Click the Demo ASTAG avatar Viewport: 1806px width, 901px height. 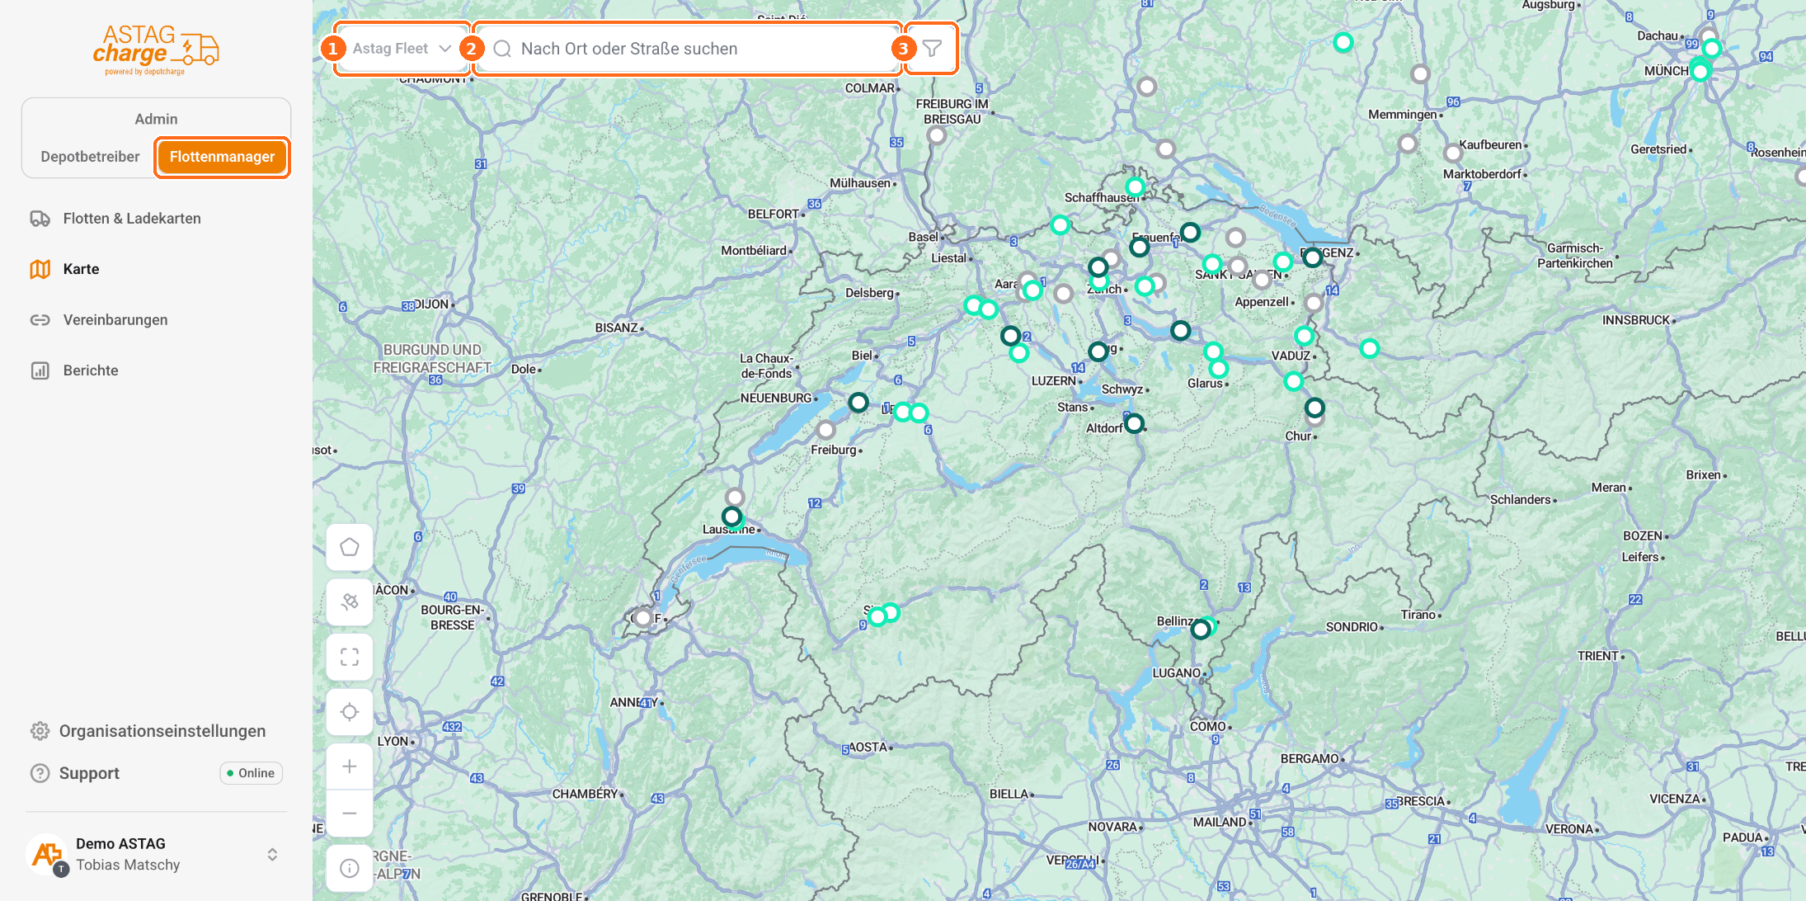point(47,855)
